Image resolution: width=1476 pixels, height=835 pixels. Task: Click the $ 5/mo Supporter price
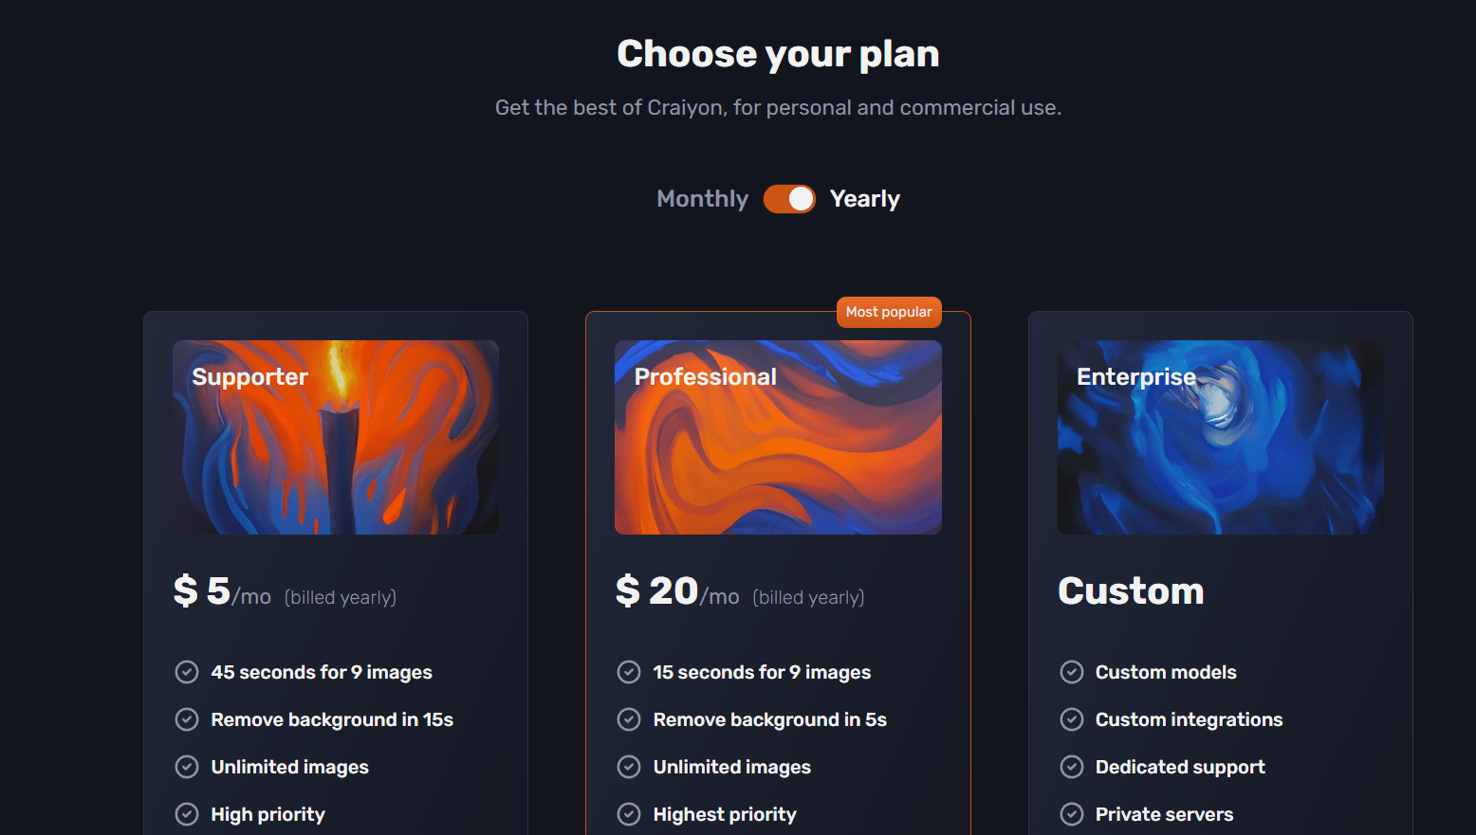(x=222, y=591)
